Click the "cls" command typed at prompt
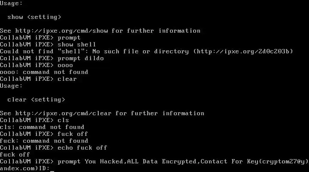This screenshot has width=309, height=172. 63,120
